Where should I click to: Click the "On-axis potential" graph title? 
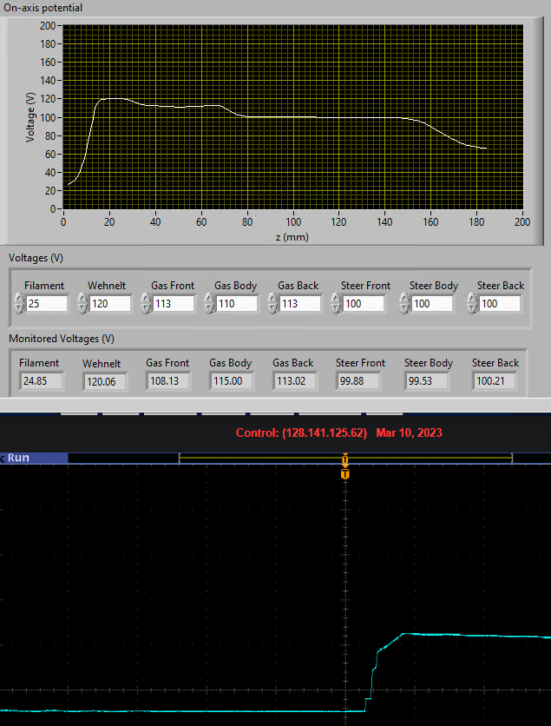[43, 8]
